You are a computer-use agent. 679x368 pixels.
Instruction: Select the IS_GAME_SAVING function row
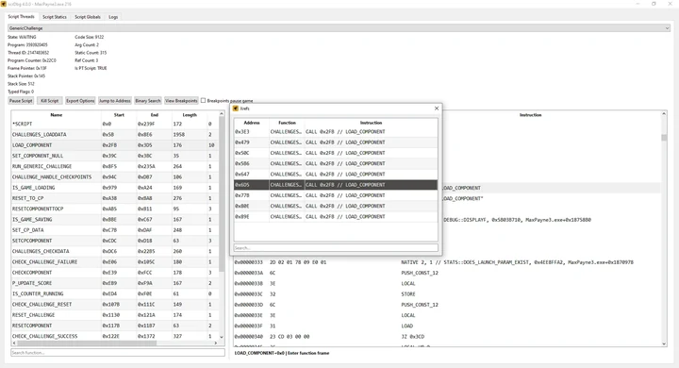pos(115,219)
